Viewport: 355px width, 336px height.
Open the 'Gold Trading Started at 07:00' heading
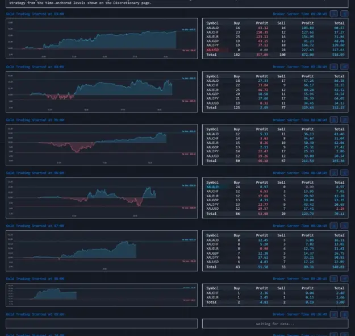coord(35,226)
